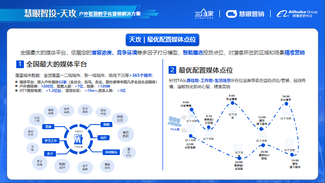Click the 20:00 node dot
The height and width of the screenshot is (183, 325).
[x=263, y=145]
